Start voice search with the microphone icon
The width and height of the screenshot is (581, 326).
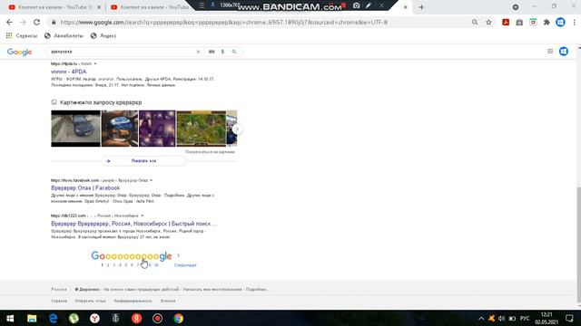coord(222,52)
